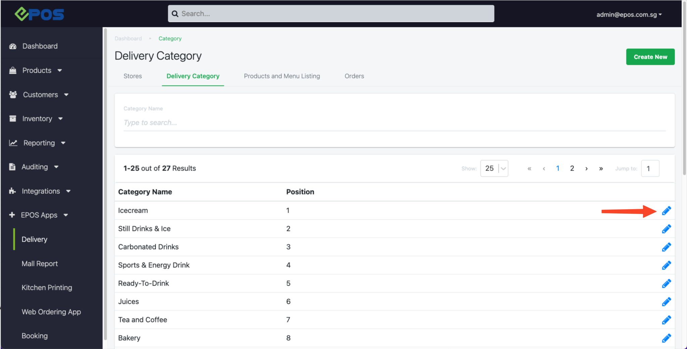Open the Show results count selector
Screen dimensions: 687x349
coord(494,168)
